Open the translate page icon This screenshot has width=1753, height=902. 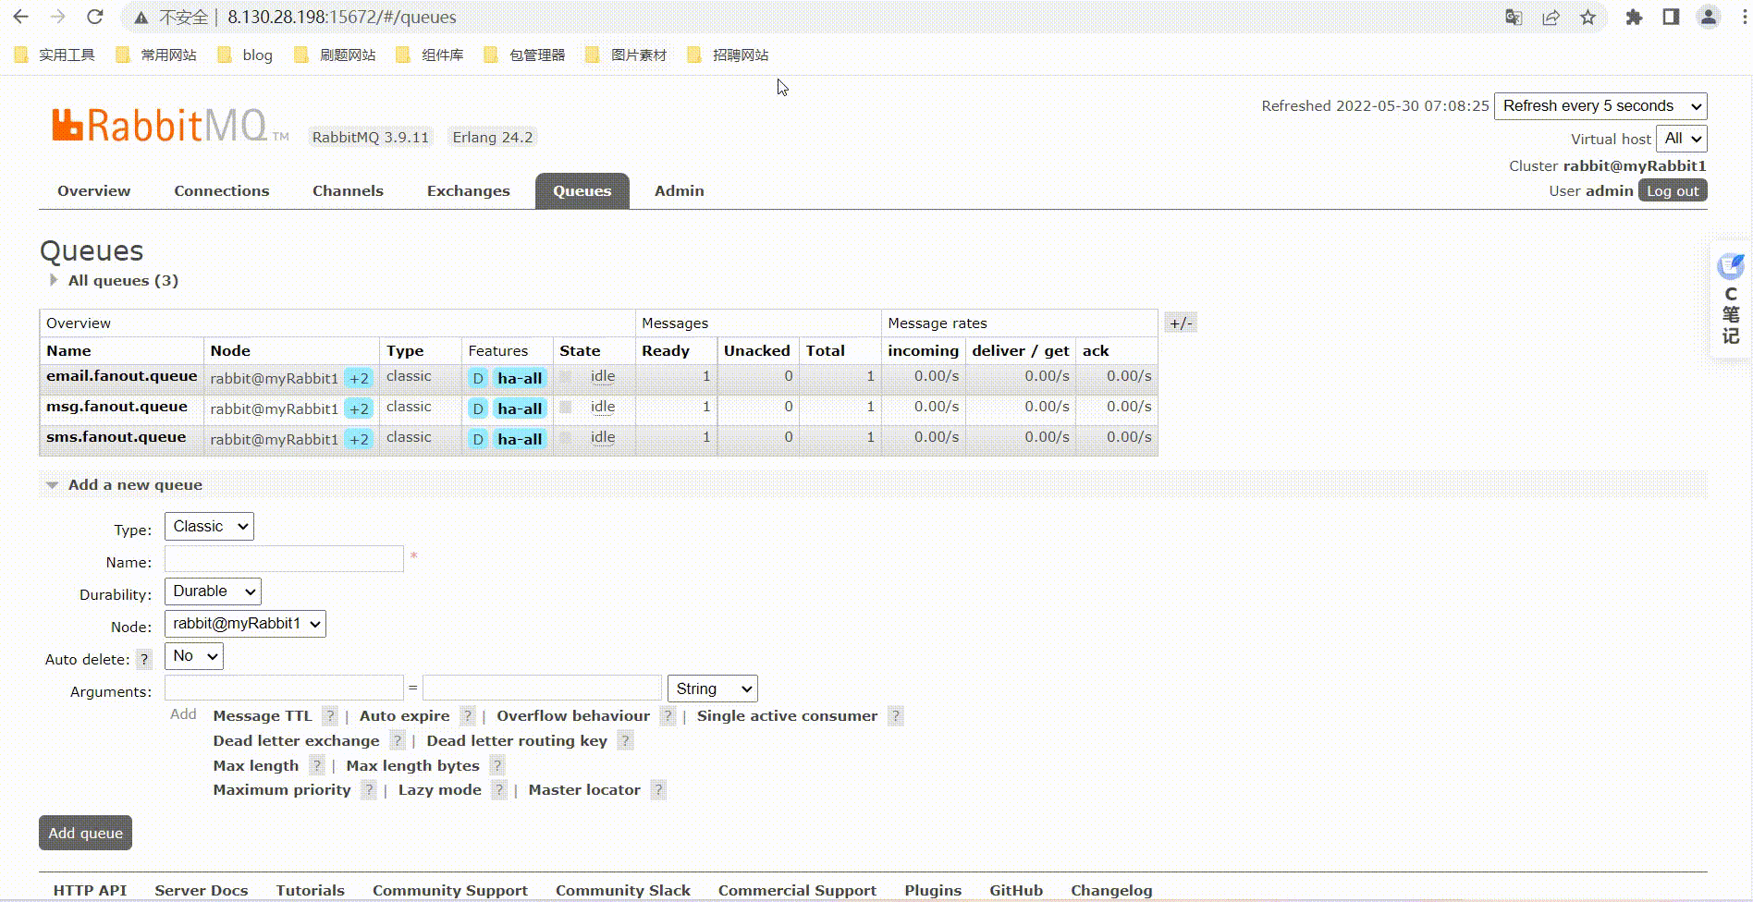[x=1514, y=17]
